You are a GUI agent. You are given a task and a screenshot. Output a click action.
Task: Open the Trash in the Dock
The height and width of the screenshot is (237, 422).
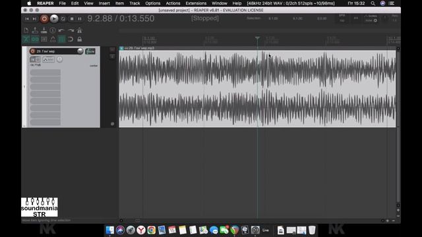point(312,230)
